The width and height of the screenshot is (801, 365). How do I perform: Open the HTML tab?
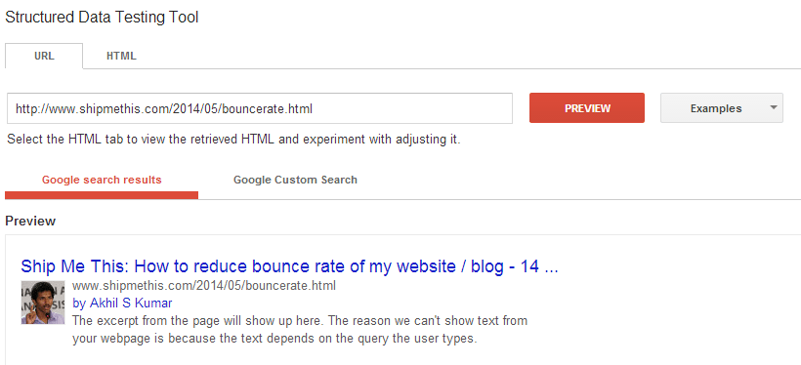tap(121, 57)
